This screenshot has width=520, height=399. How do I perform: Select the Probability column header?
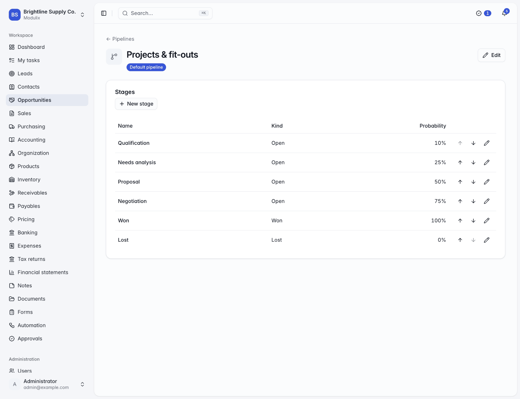[433, 126]
